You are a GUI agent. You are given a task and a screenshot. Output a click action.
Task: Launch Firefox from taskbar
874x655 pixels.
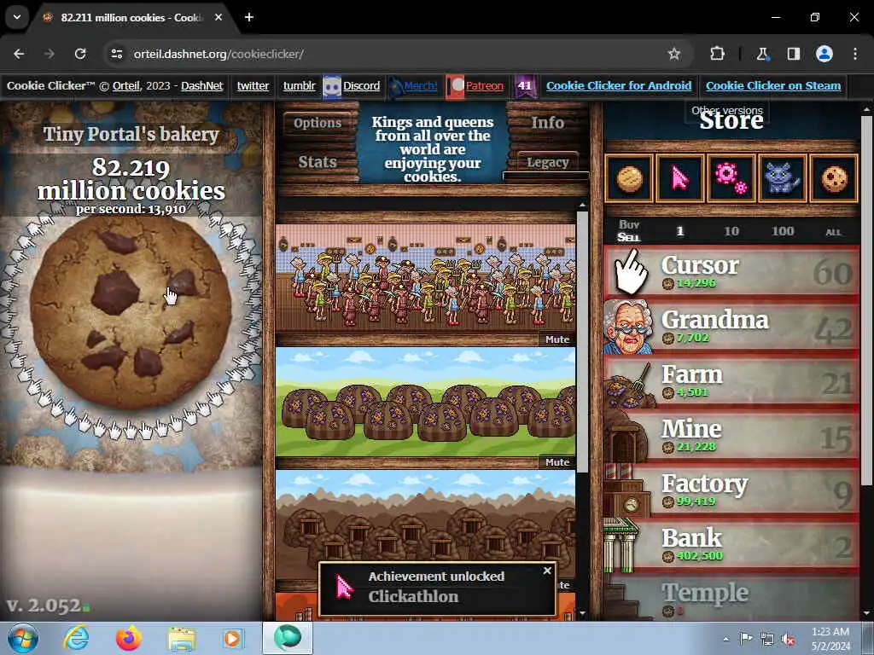128,638
